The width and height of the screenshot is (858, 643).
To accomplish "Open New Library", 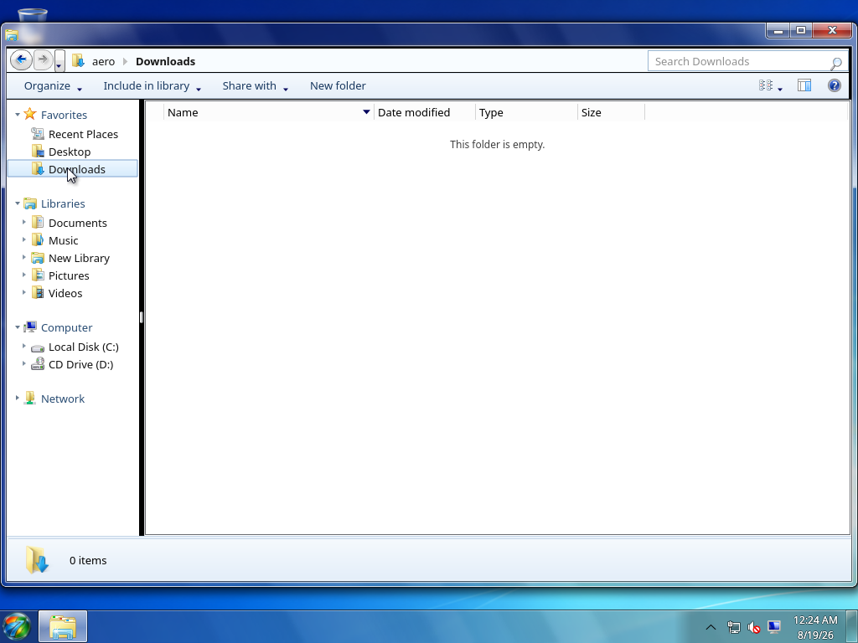I will 79,258.
